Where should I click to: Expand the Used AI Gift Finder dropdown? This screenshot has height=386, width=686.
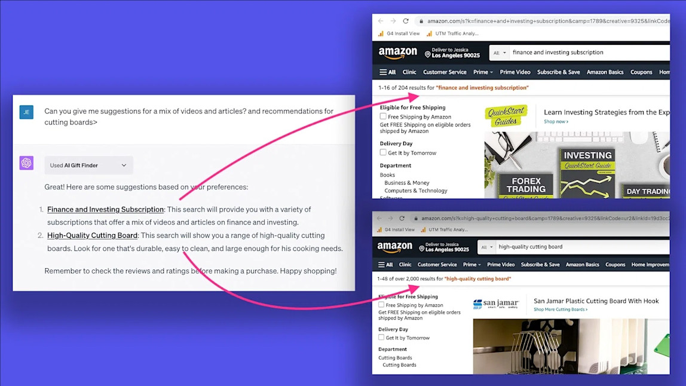pos(88,166)
